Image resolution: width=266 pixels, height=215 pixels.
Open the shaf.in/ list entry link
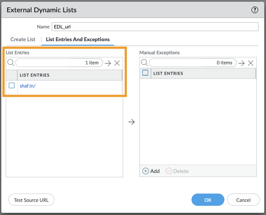tap(28, 86)
